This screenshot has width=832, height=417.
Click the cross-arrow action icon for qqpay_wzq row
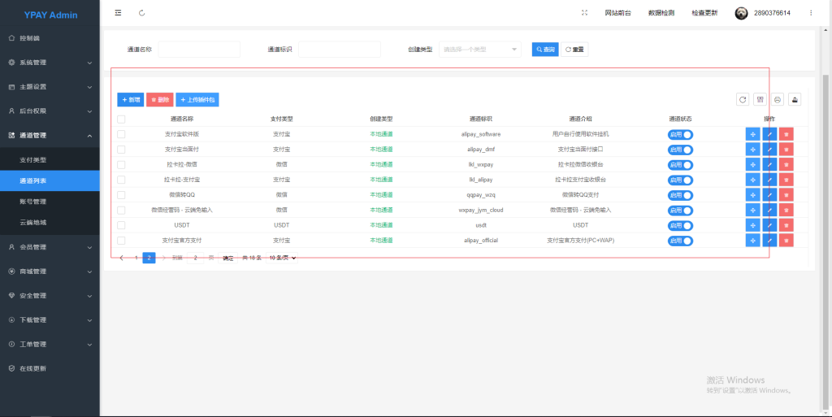(x=753, y=195)
